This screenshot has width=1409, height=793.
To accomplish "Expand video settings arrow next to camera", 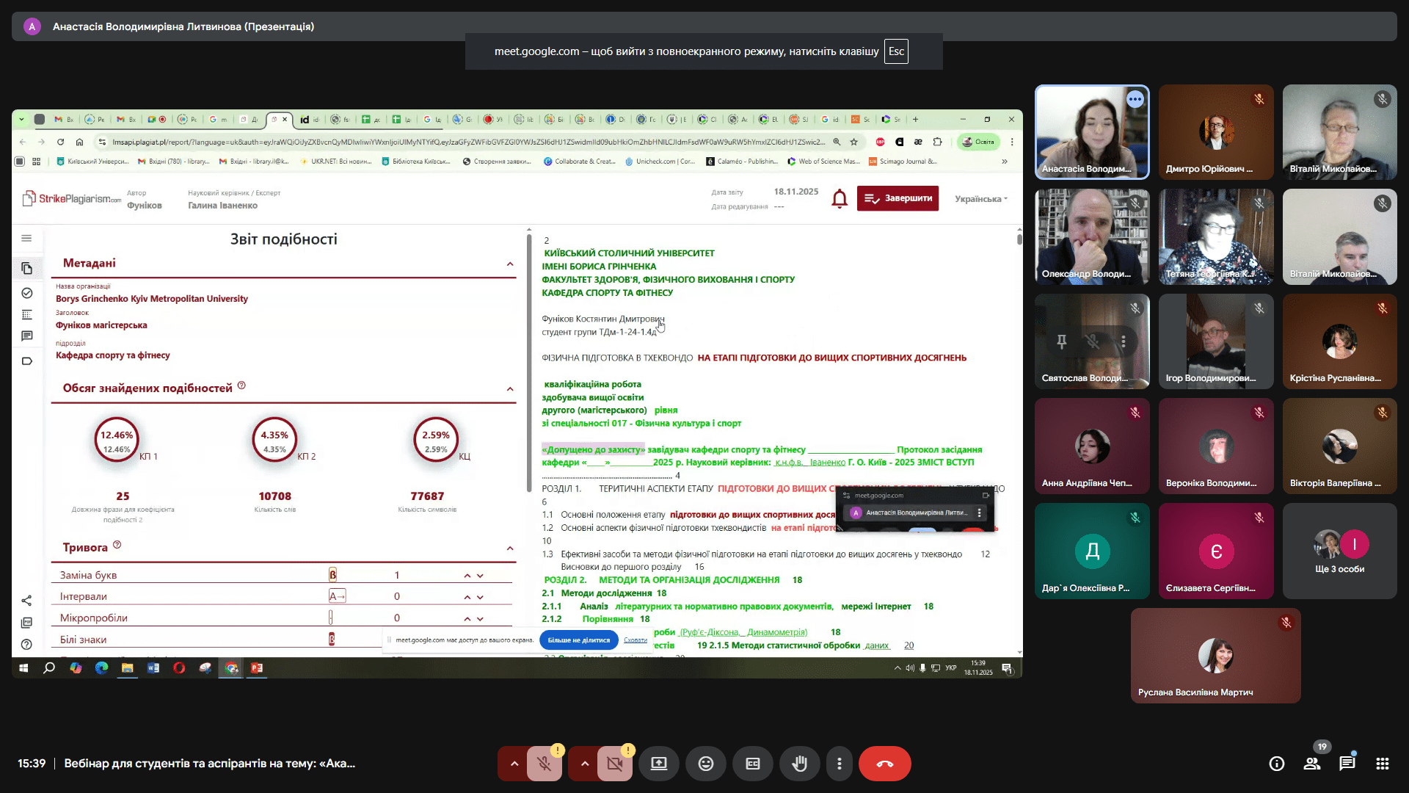I will coord(584,764).
